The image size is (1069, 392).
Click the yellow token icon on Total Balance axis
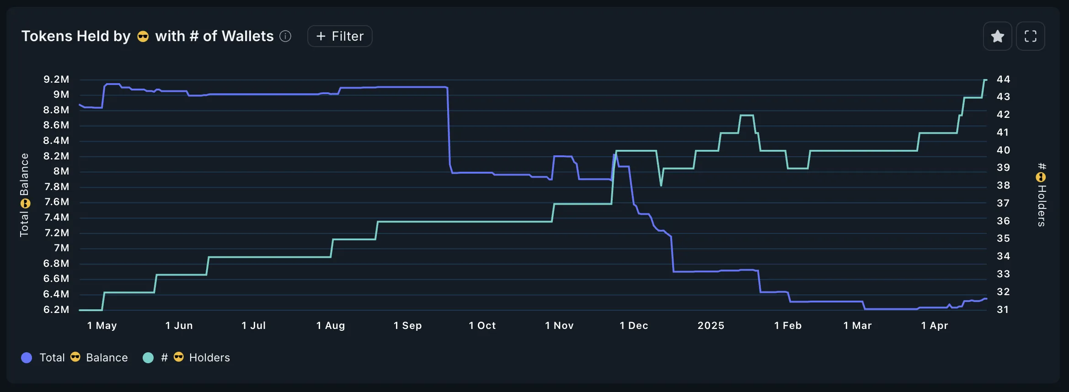(x=24, y=203)
